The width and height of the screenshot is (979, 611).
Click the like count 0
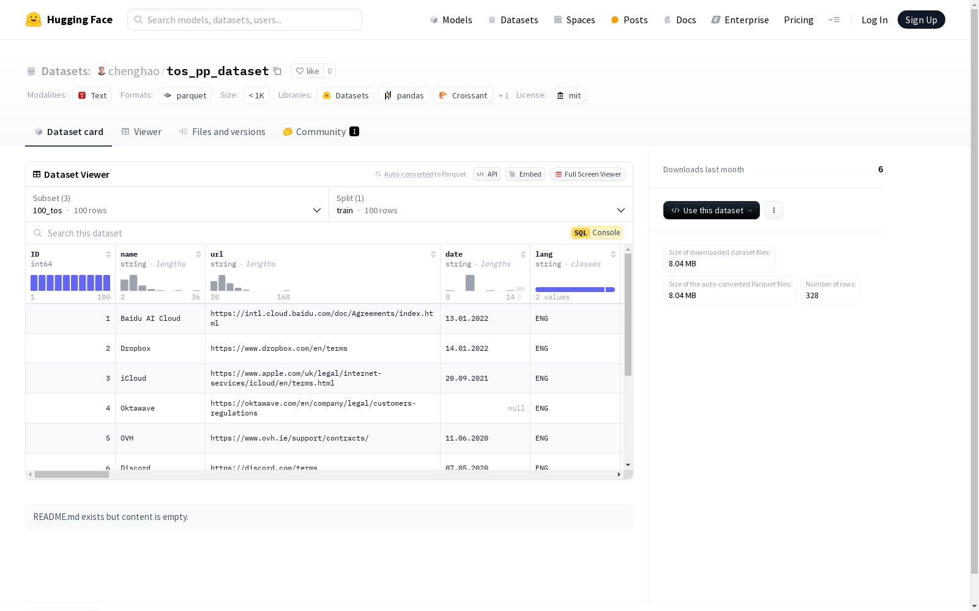[329, 71]
